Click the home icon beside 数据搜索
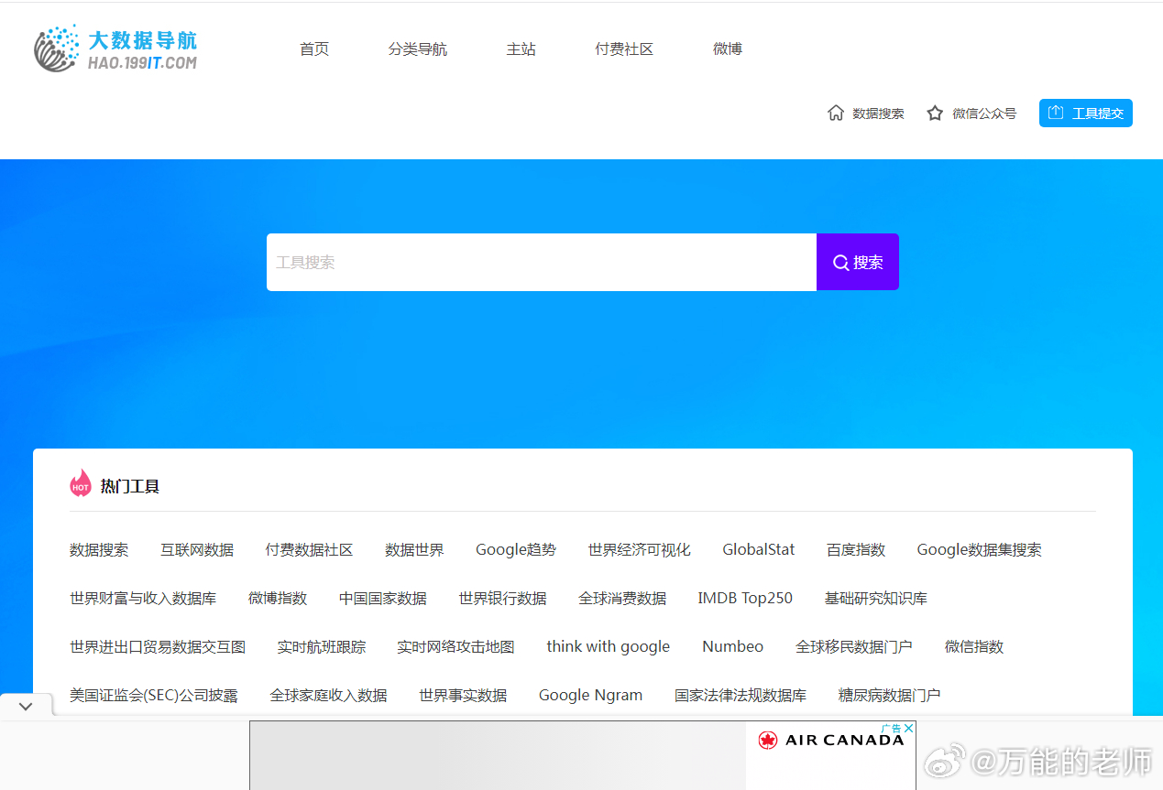This screenshot has width=1163, height=790. pos(836,113)
